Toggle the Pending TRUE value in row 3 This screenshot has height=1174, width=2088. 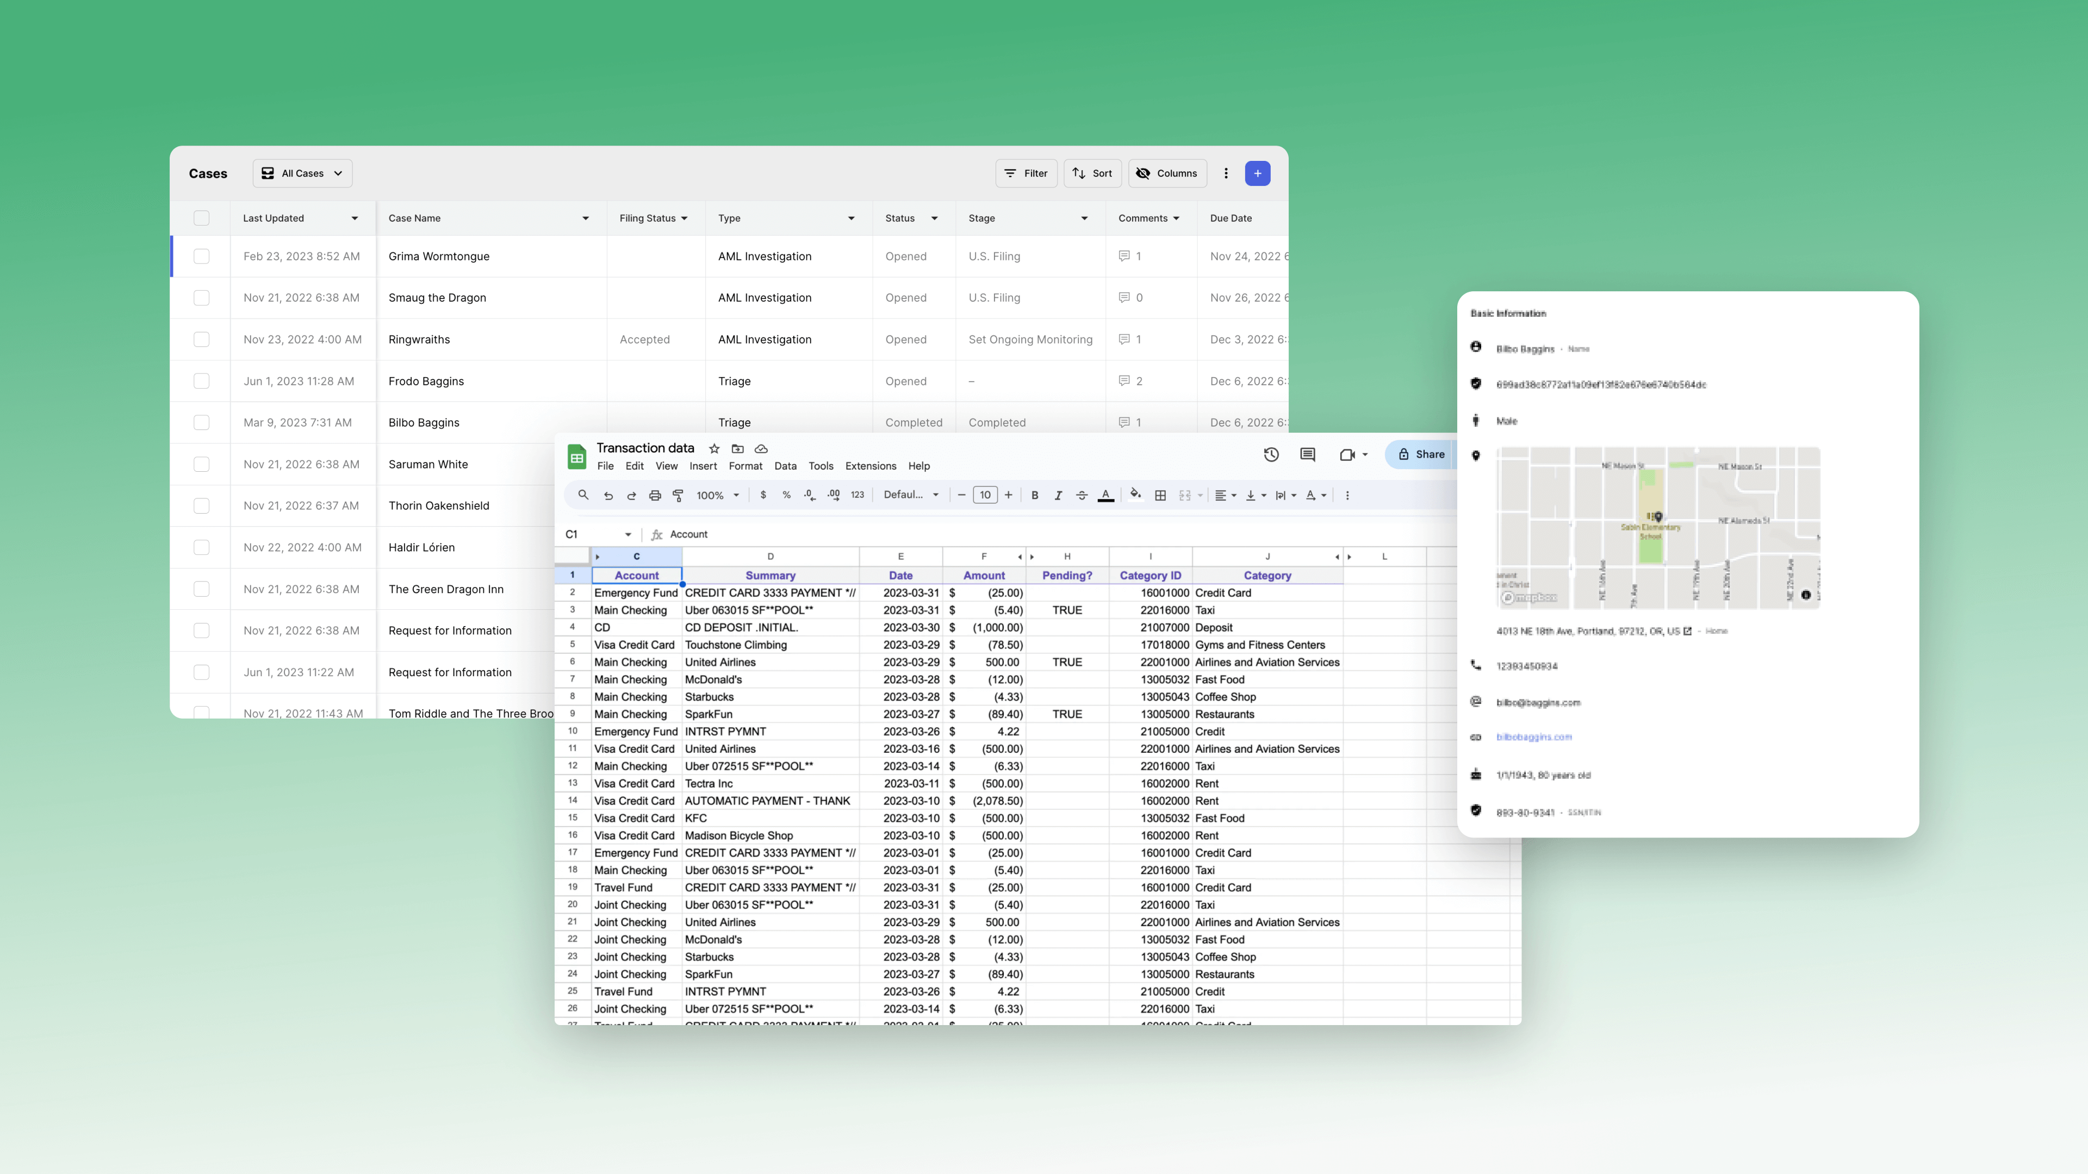click(1066, 609)
